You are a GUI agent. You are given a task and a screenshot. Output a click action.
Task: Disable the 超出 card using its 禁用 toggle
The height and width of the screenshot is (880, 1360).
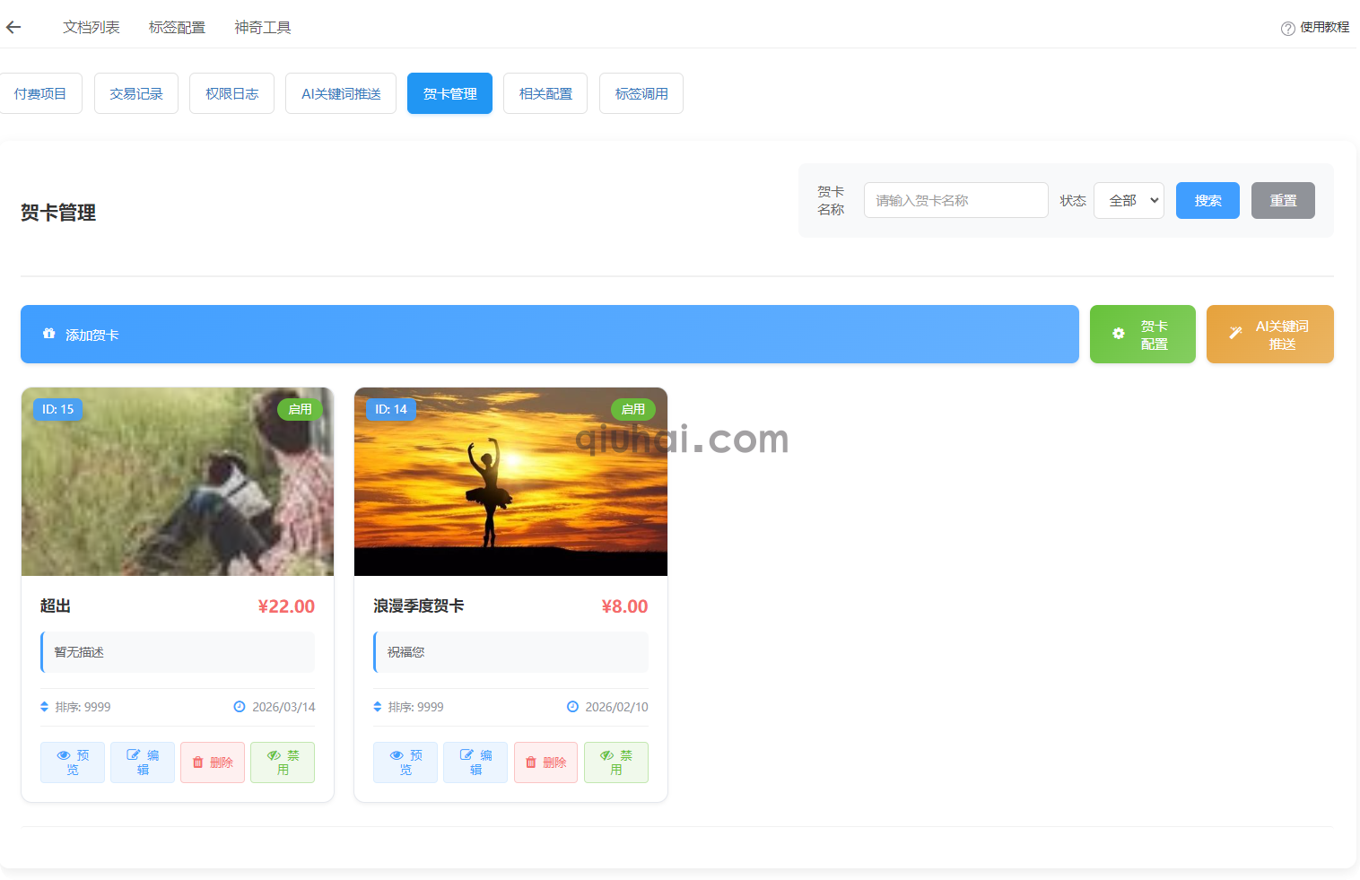coord(283,762)
